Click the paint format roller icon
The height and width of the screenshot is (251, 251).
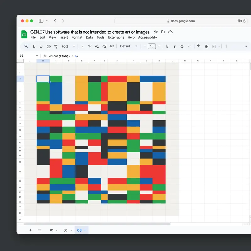56,46
